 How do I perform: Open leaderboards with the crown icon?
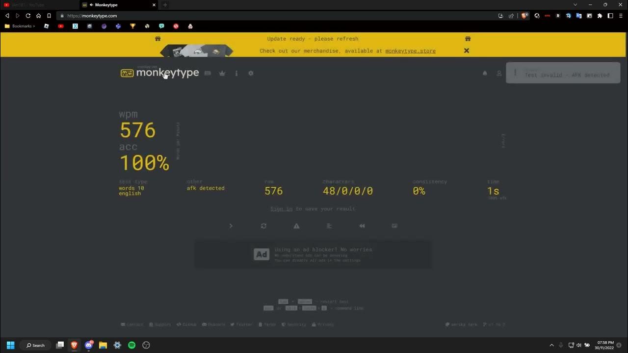pyautogui.click(x=222, y=73)
